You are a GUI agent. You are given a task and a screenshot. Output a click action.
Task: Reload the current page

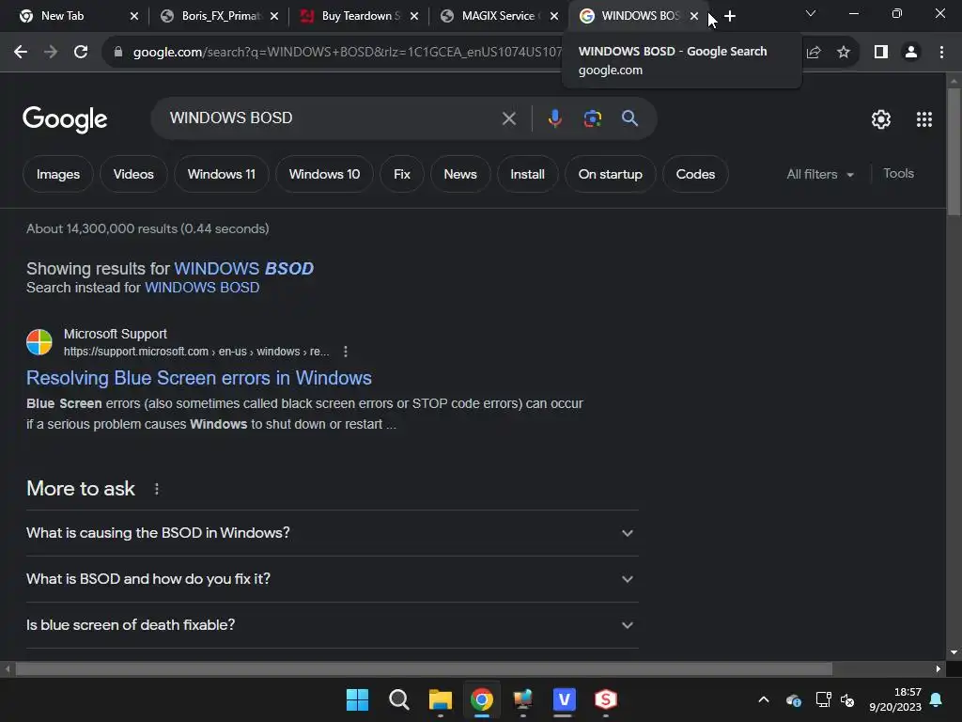(x=81, y=53)
